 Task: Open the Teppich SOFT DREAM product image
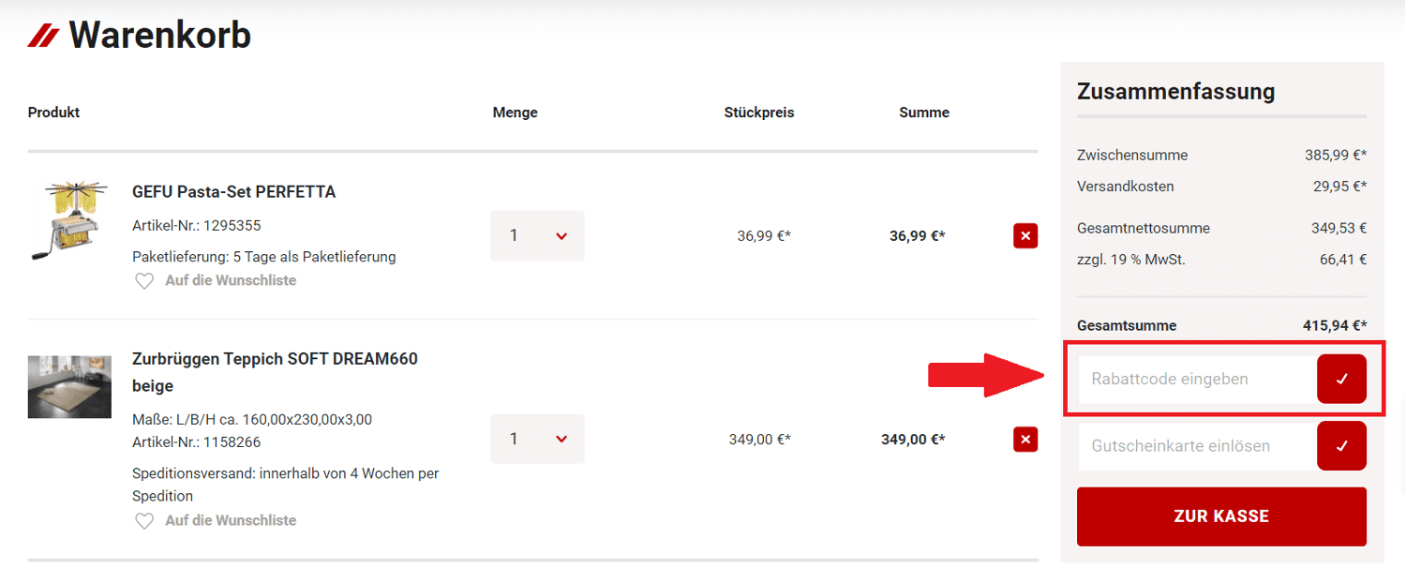69,386
